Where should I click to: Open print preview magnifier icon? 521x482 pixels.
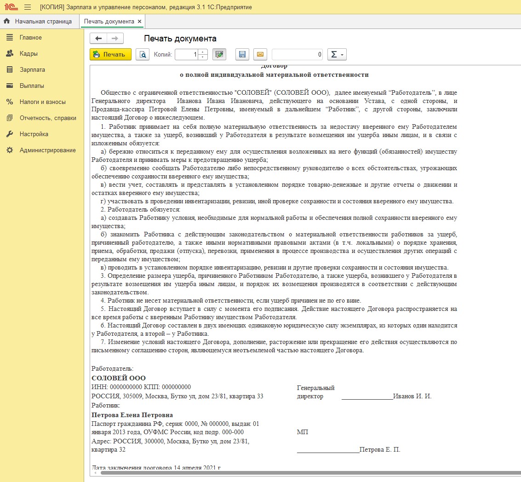click(143, 55)
